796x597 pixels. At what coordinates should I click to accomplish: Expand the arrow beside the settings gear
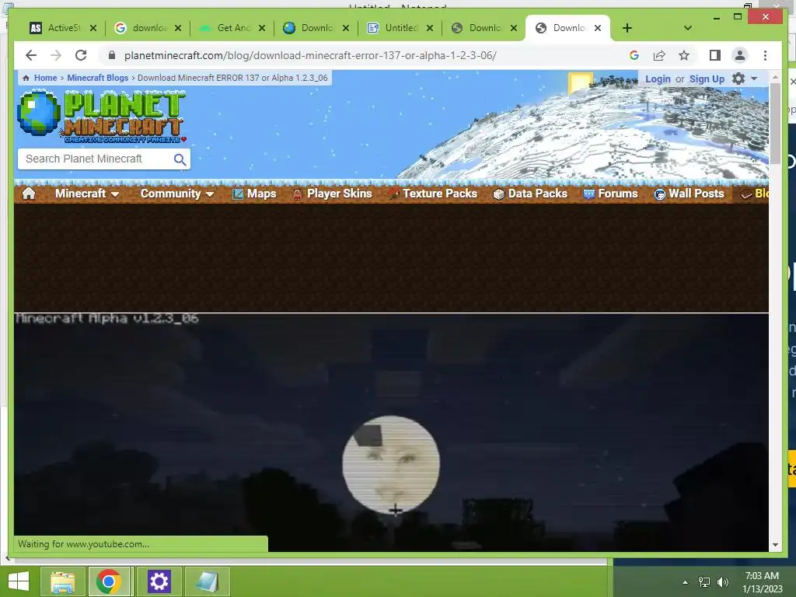pos(754,79)
